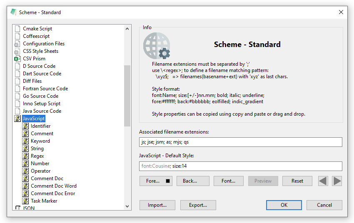Viewport: 354px width, 223px height.
Task: Select the Go Source Code scheme
Action: tap(41, 96)
